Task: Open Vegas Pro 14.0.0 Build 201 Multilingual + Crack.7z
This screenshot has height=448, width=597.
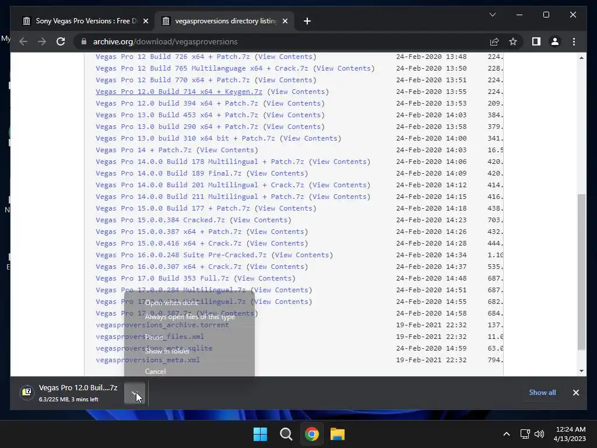Action: (x=200, y=185)
